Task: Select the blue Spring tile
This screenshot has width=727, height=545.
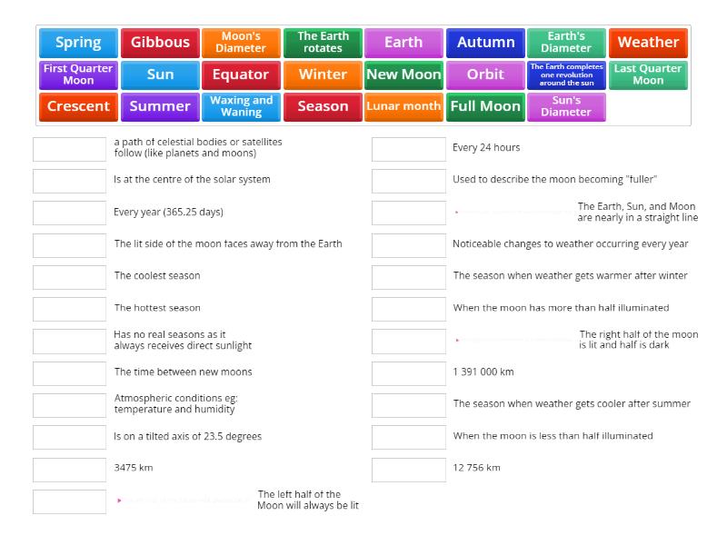Action: click(78, 43)
